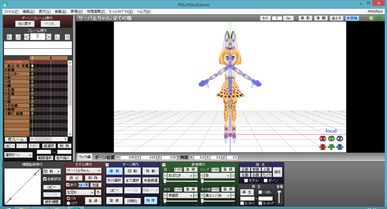Enable ボーン follow checkbox

(x=266, y=181)
